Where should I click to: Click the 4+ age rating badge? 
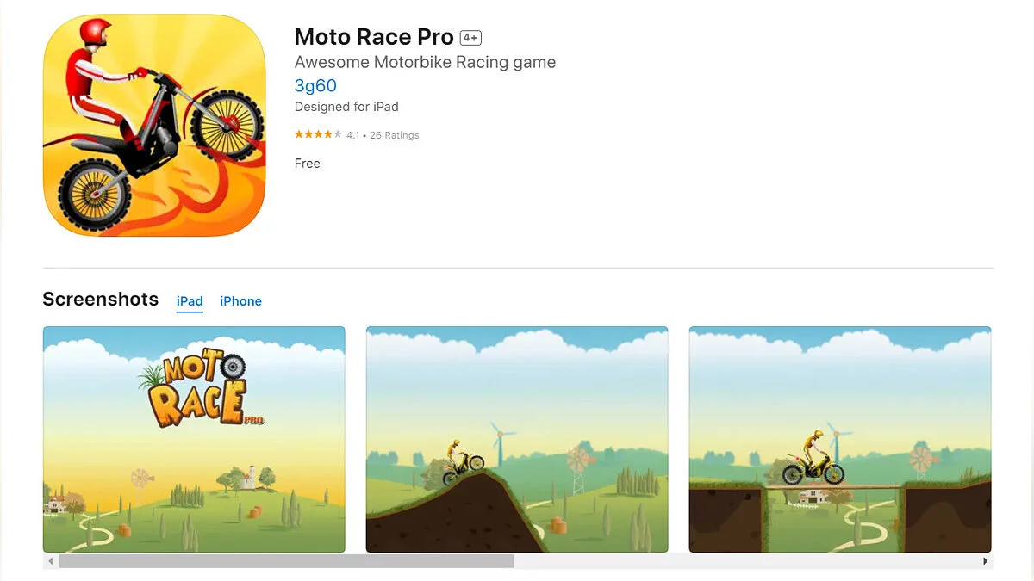click(470, 38)
